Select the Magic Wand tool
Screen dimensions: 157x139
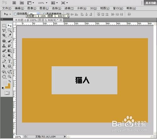pyautogui.click(x=9, y=30)
